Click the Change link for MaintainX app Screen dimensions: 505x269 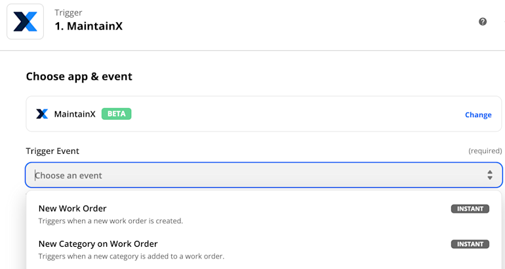[x=478, y=115]
